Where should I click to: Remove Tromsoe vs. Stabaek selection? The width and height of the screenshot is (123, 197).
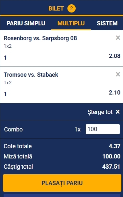pos(118,74)
